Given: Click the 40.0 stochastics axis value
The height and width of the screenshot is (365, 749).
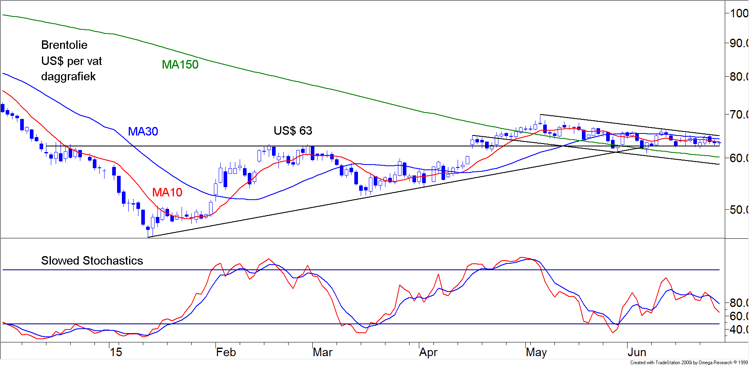Looking at the screenshot, I should [x=739, y=330].
